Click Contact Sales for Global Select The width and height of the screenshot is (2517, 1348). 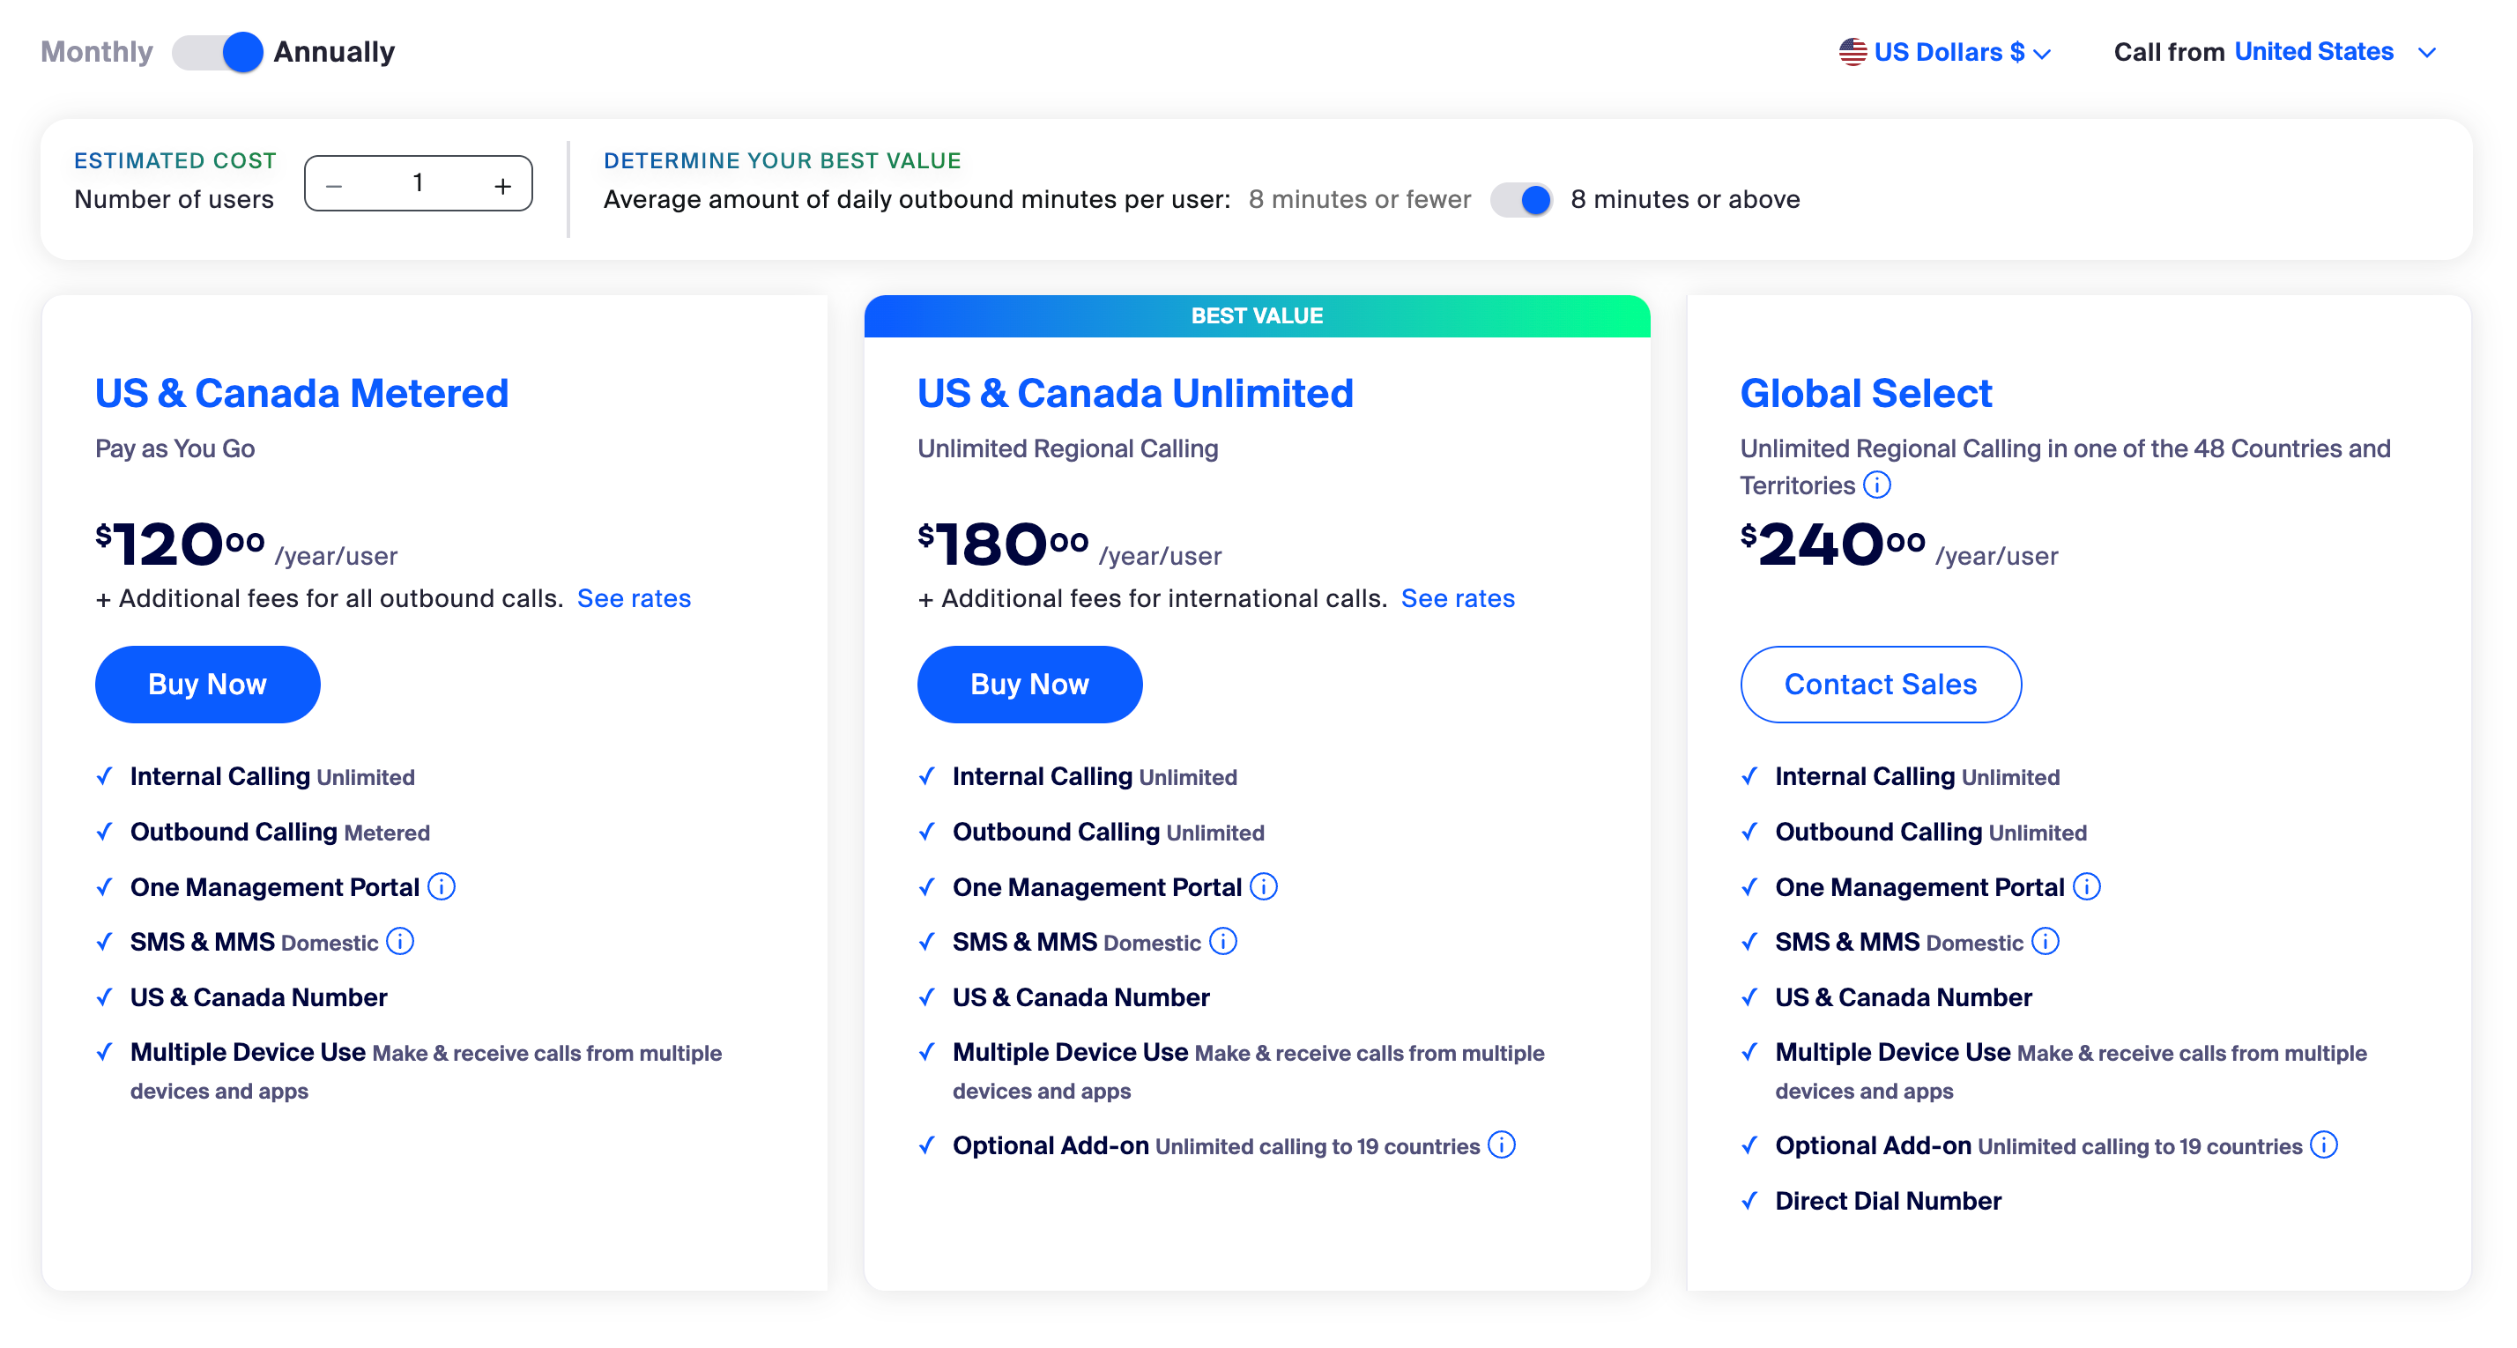pos(1880,684)
